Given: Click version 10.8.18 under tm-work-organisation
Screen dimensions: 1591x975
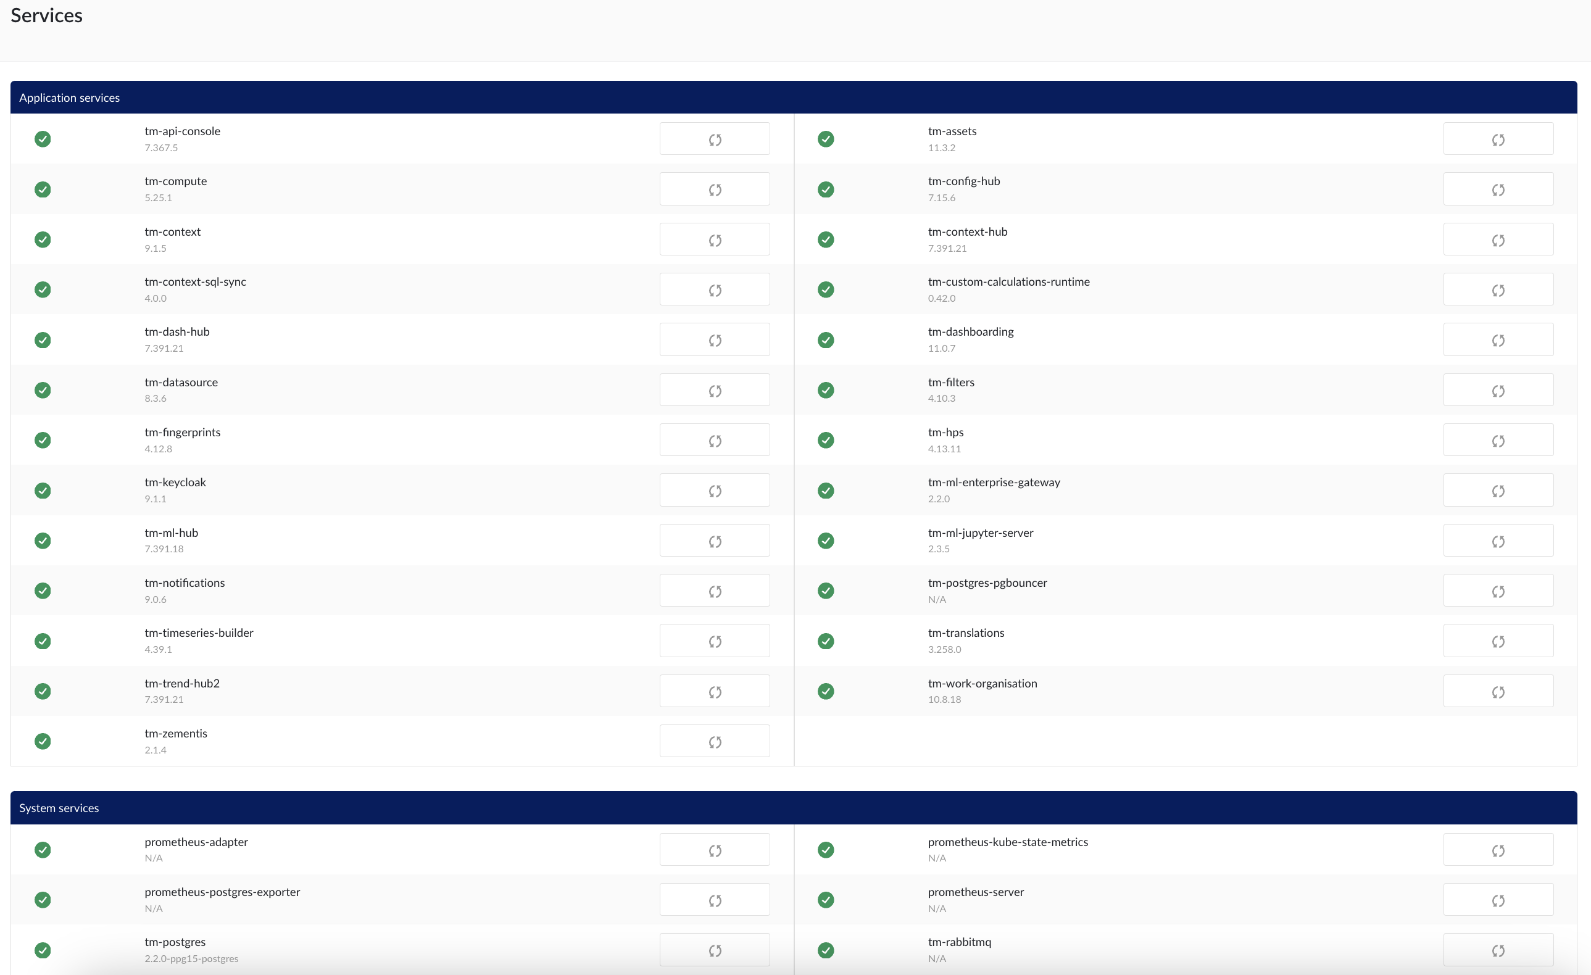Looking at the screenshot, I should click(x=944, y=699).
